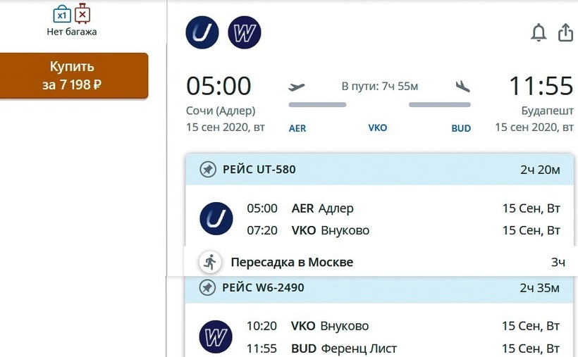Click the BUD airport code link
Screen dimensions: 578x357
[x=461, y=129]
